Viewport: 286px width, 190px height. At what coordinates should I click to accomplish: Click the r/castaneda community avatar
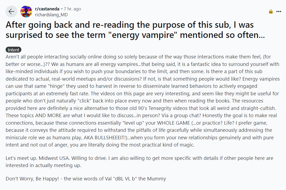(x=26, y=11)
